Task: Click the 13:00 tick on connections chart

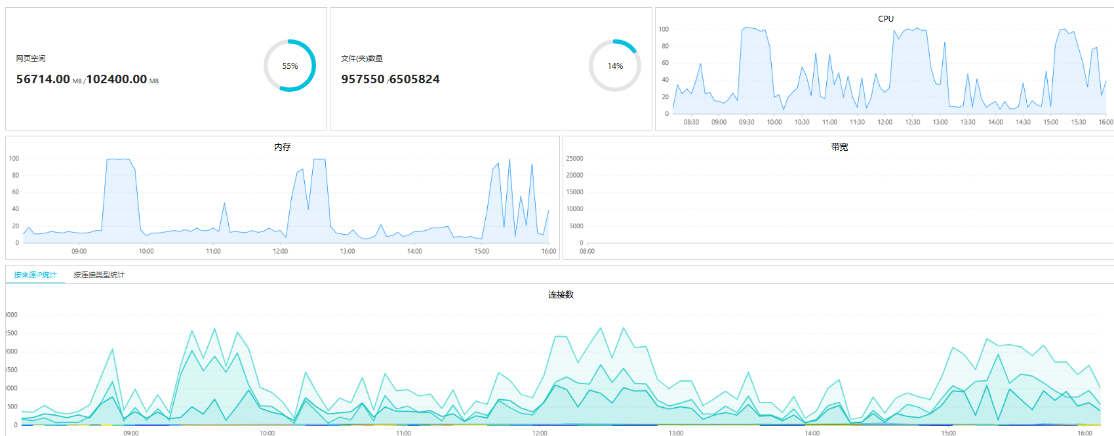Action: point(675,433)
